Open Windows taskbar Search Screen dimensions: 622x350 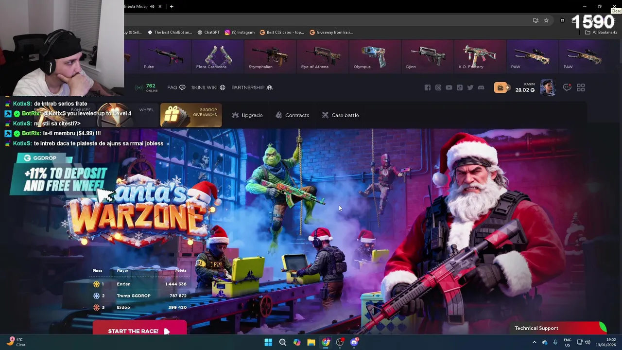(x=282, y=342)
